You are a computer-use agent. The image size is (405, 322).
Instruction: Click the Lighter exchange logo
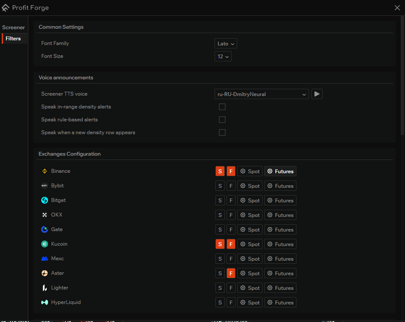[45, 288]
